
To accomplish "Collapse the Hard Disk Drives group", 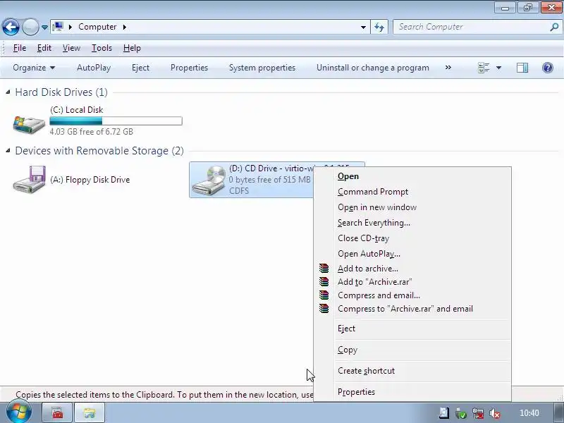I will pos(8,92).
